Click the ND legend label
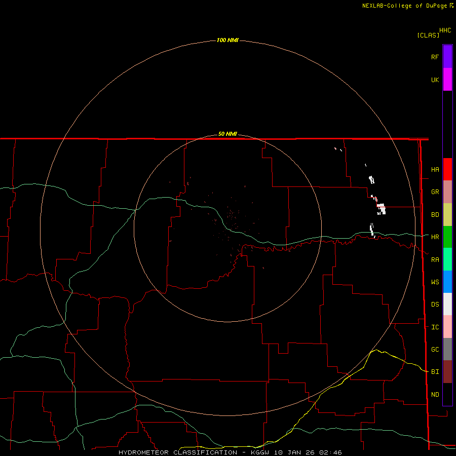 tap(435, 395)
